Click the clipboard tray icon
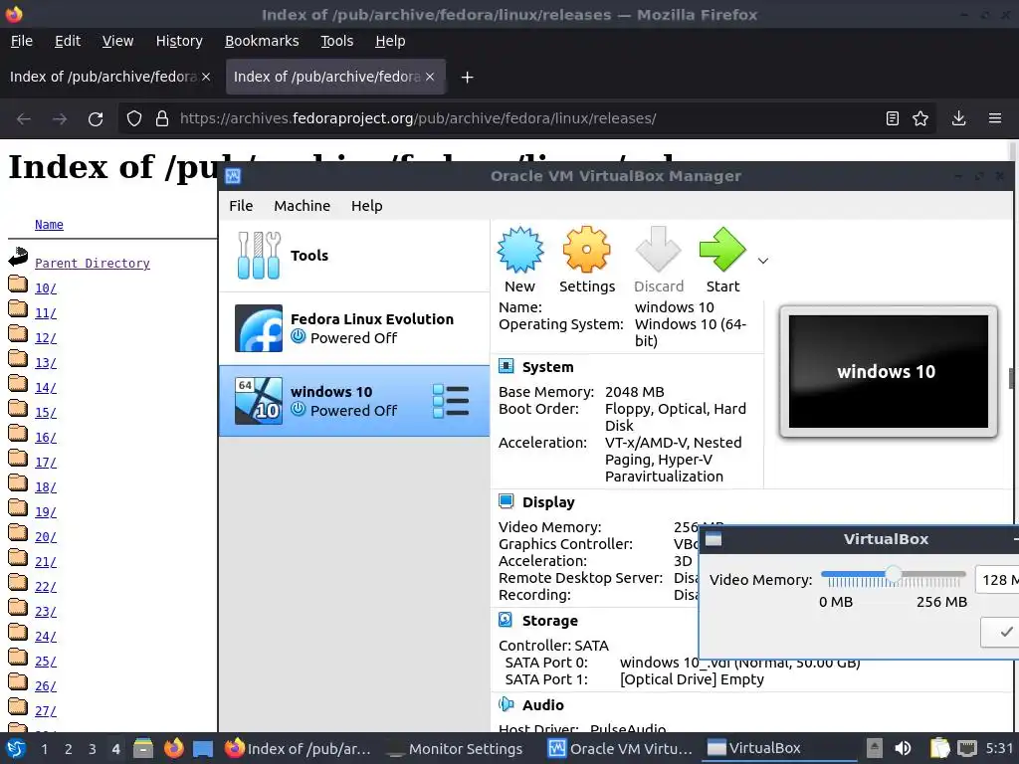Viewport: 1019px width, 764px height. [939, 748]
